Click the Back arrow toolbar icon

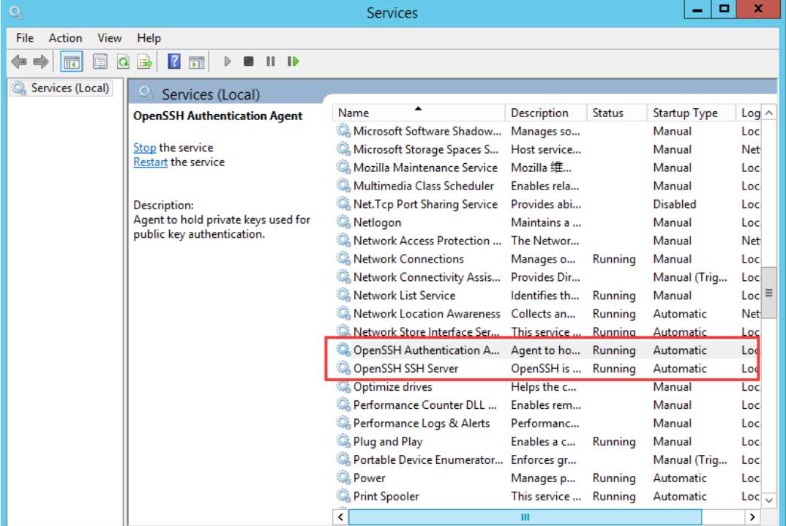(19, 61)
